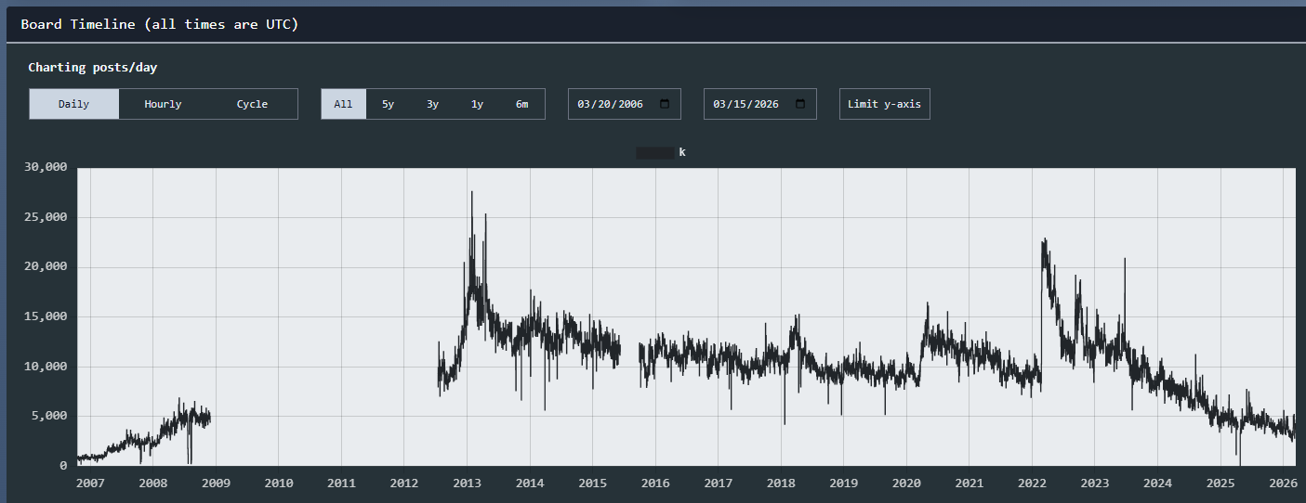Click the 25,000 y-axis label

45,217
